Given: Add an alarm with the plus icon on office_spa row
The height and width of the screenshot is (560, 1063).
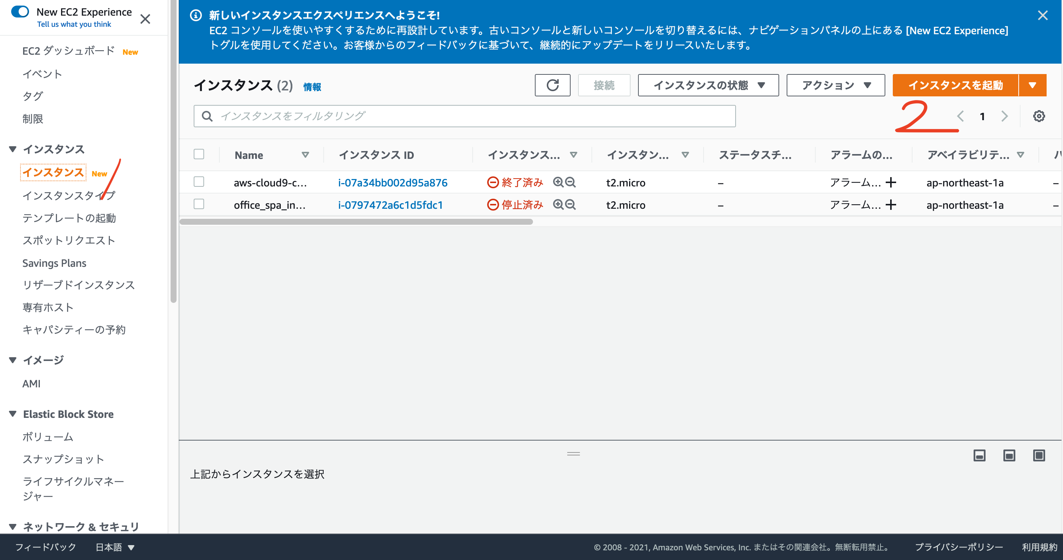Looking at the screenshot, I should pyautogui.click(x=891, y=205).
